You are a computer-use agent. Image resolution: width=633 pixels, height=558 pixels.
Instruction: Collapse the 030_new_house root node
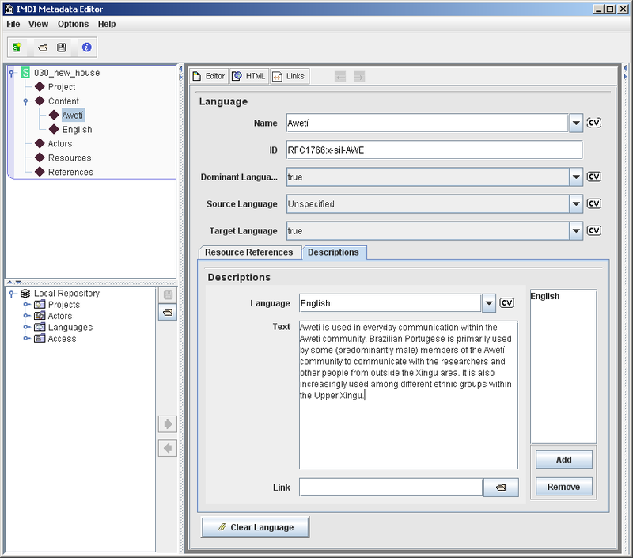tap(12, 73)
